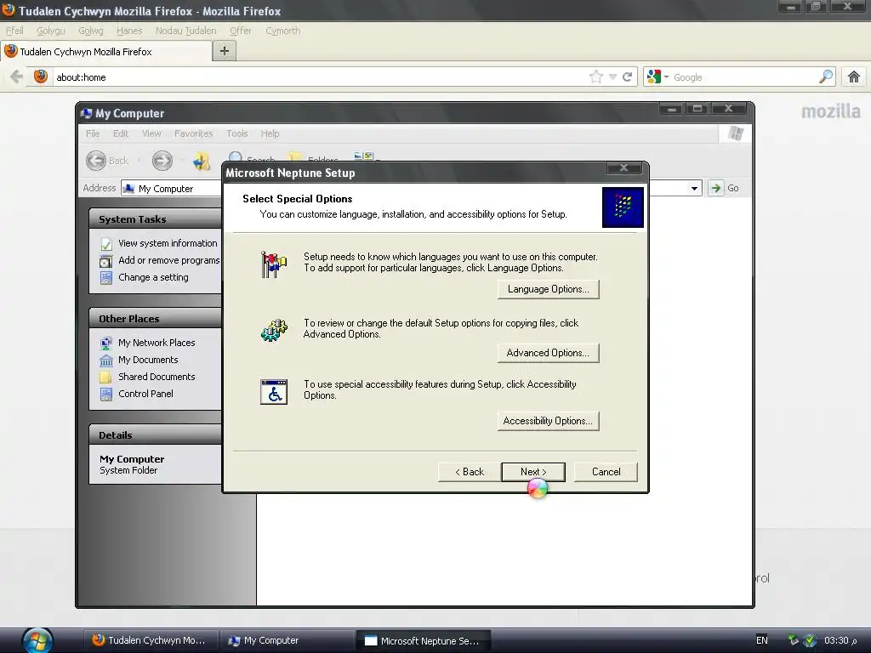Click the search magnifier icon in Firefox
871x653 pixels.
coord(826,77)
